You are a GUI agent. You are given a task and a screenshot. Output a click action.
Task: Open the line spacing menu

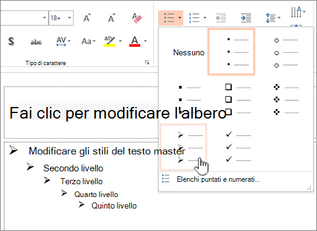click(x=273, y=18)
